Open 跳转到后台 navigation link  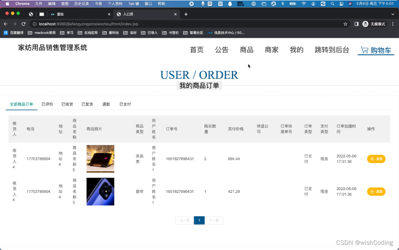tap(332, 50)
